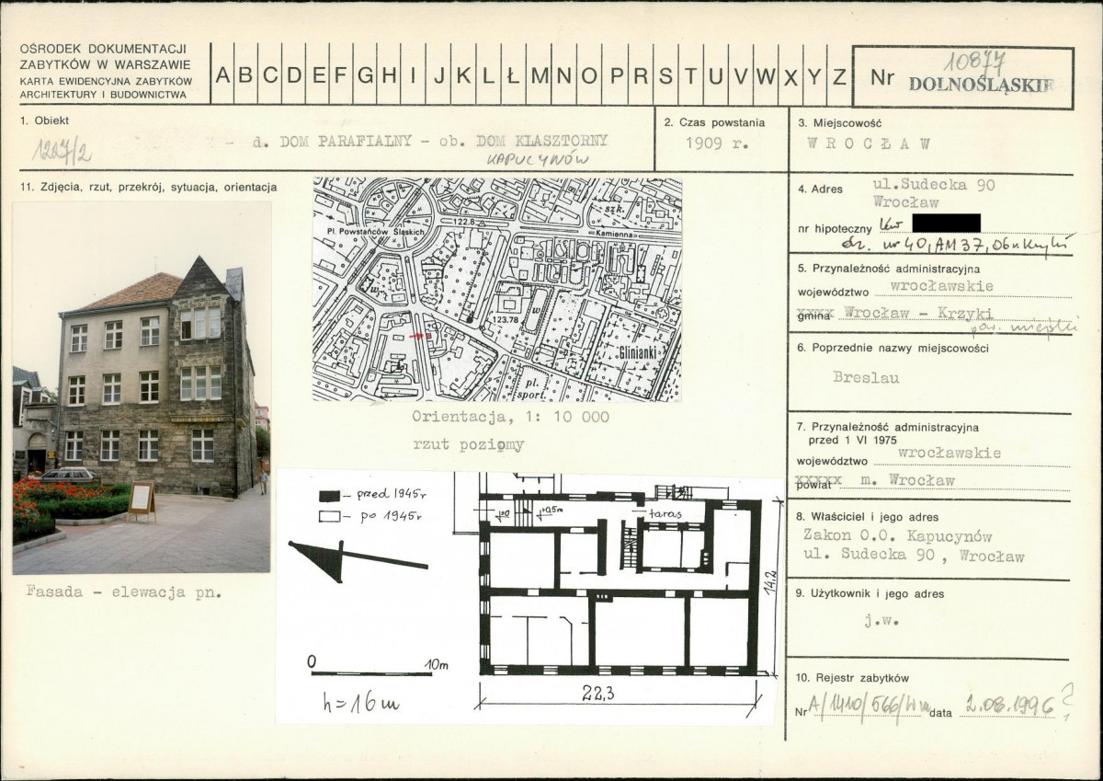Screen dimensions: 1103x781
Task: Select letter W in the alphabet strip
Action: coord(764,77)
